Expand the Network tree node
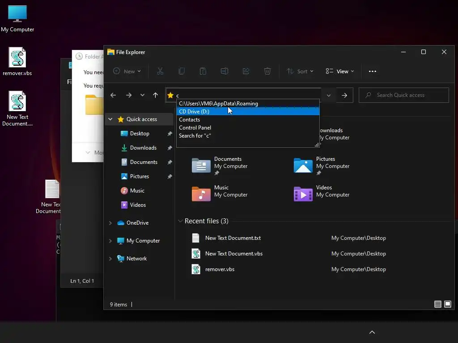The image size is (458, 343). pyautogui.click(x=110, y=259)
